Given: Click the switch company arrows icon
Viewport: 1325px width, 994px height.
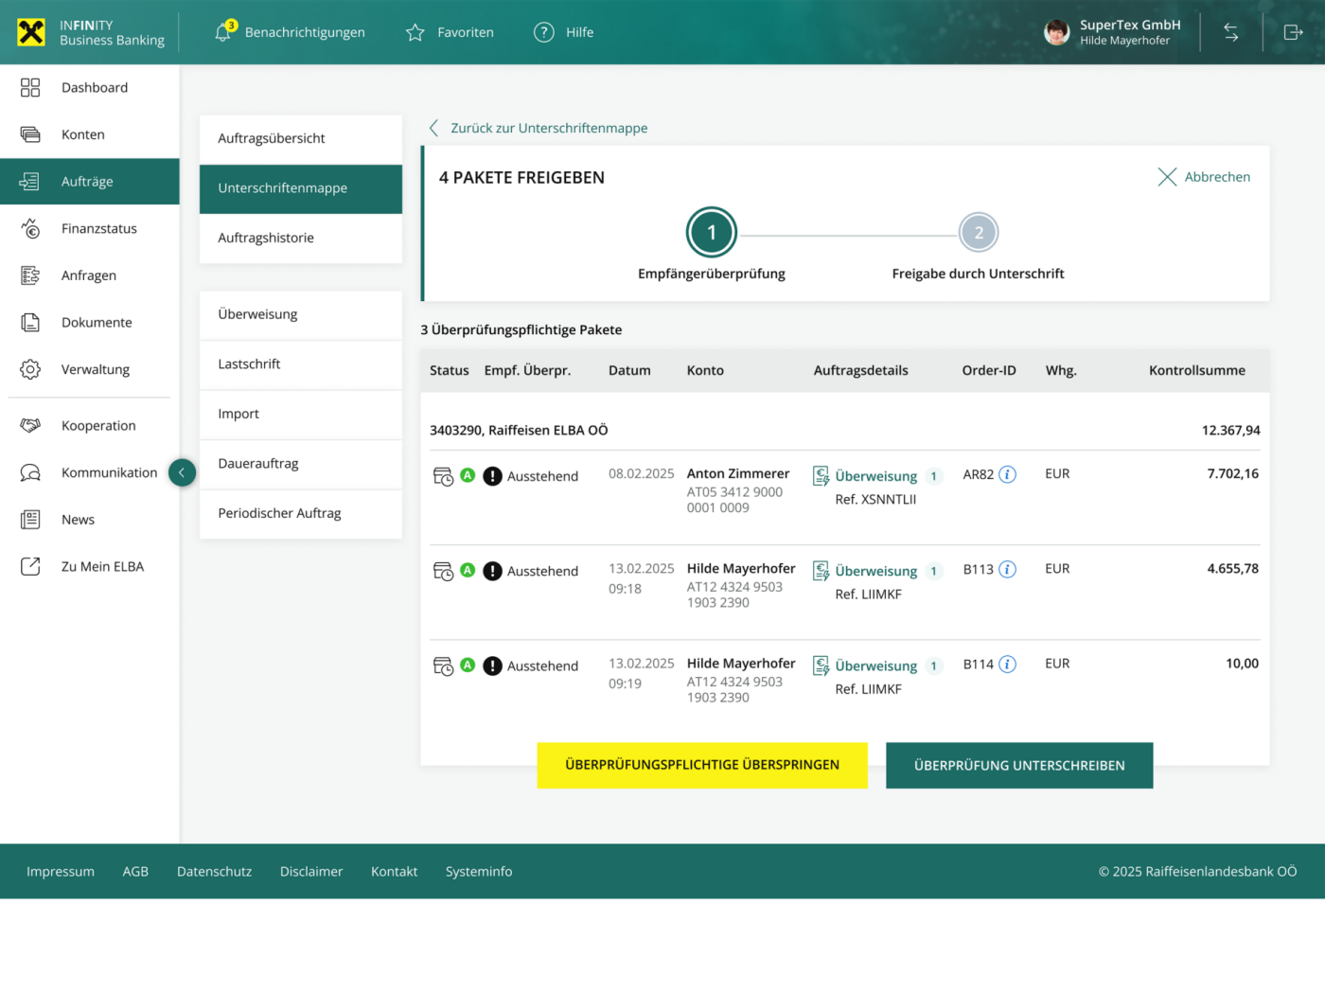Looking at the screenshot, I should tap(1230, 33).
